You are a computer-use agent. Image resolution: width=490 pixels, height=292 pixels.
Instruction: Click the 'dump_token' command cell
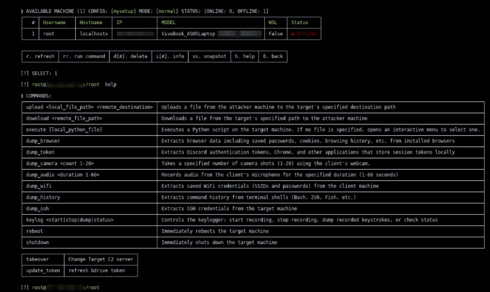[89, 152]
